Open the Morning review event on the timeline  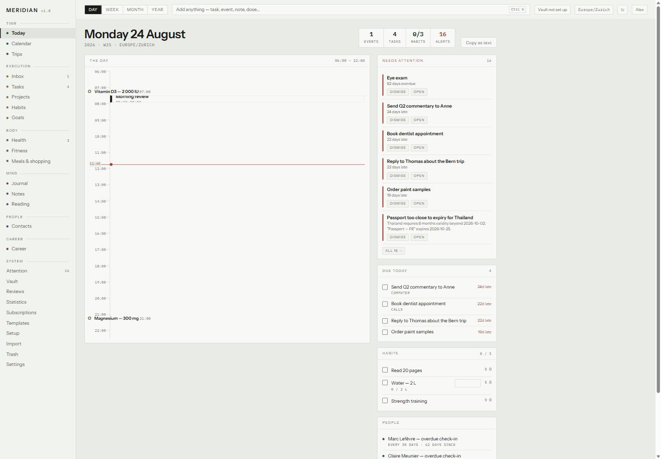(237, 99)
